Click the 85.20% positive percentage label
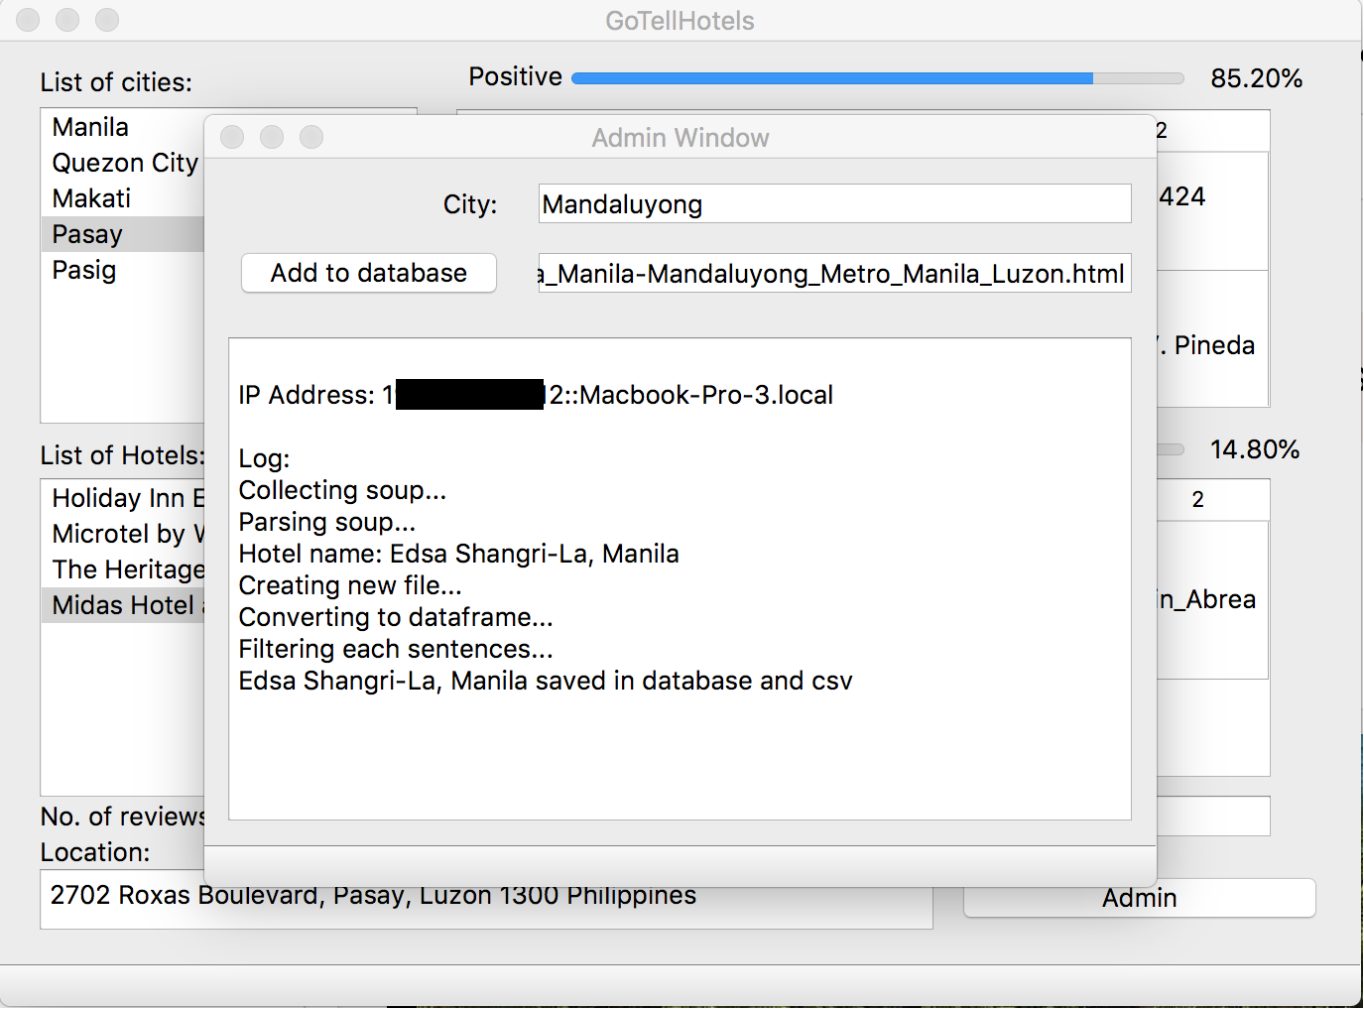Image resolution: width=1364 pixels, height=1009 pixels. (x=1256, y=78)
